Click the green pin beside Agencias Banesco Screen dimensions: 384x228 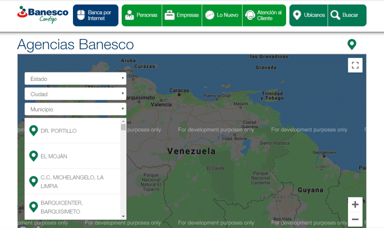point(352,44)
